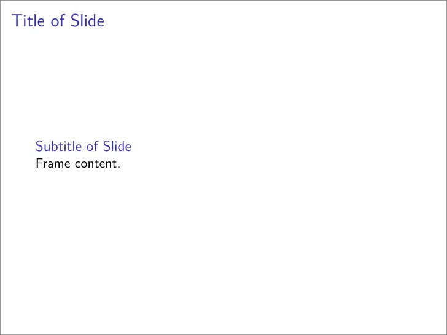Click the final "e" of the top heading
This screenshot has width=447, height=335.
(101, 23)
